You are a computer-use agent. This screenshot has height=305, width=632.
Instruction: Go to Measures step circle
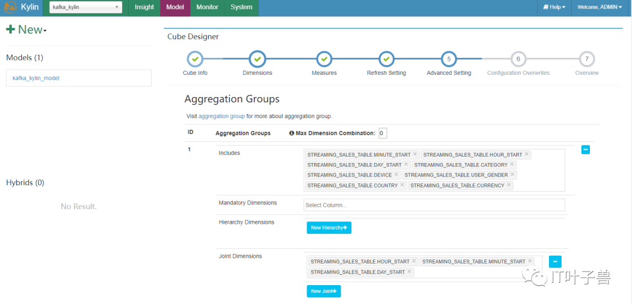point(324,59)
